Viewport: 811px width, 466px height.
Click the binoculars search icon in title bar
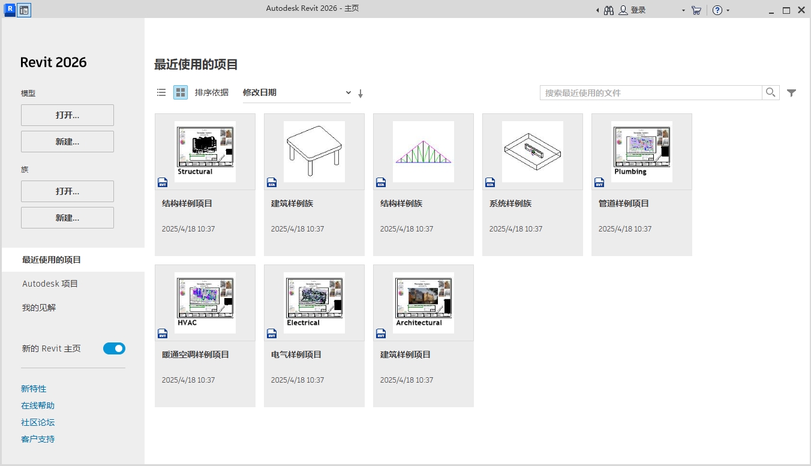pyautogui.click(x=609, y=10)
